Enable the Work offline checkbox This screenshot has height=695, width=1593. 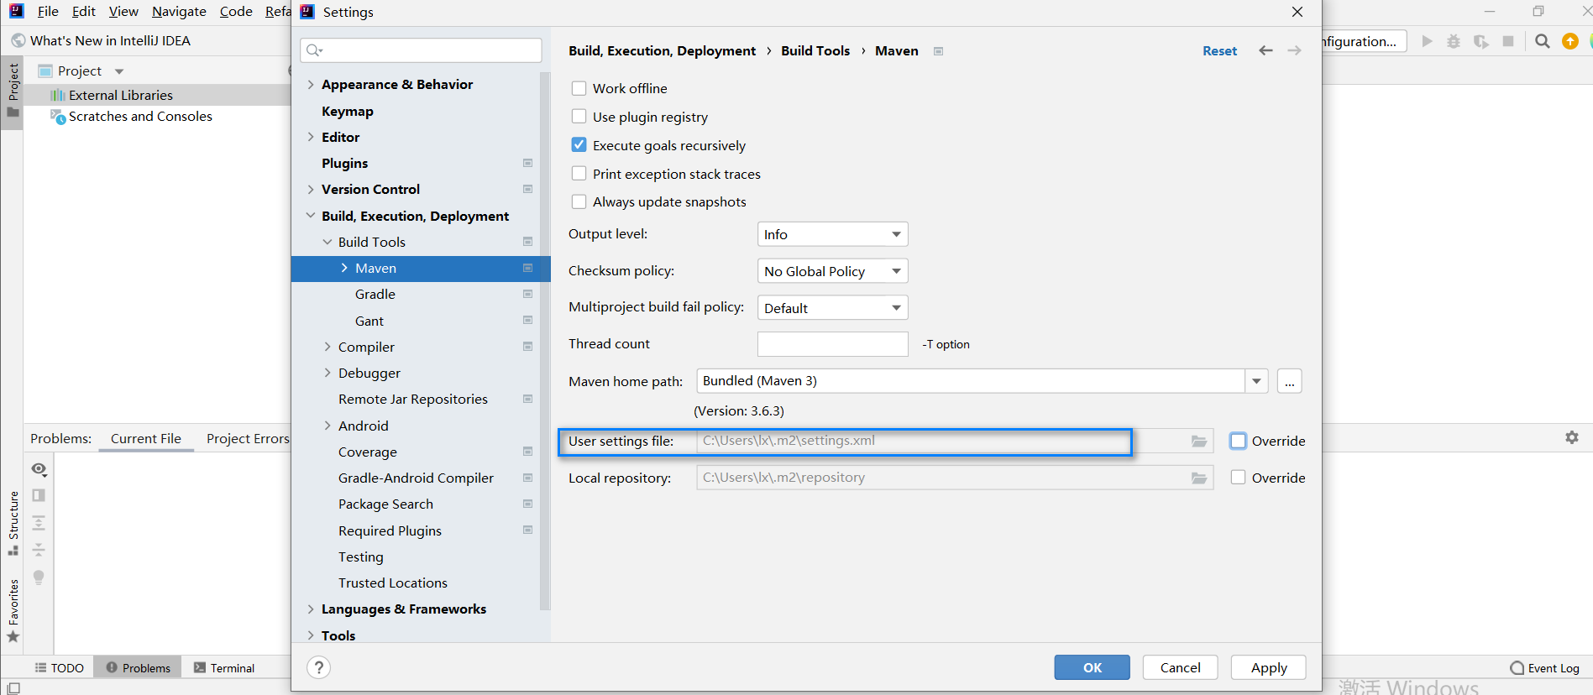(x=579, y=88)
